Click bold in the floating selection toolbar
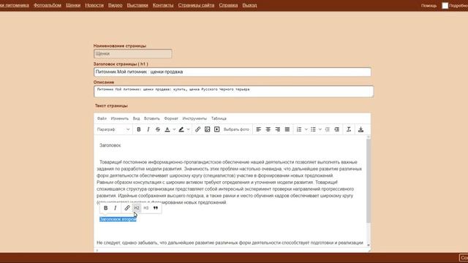Screen dimensions: 468x263 coord(105,207)
